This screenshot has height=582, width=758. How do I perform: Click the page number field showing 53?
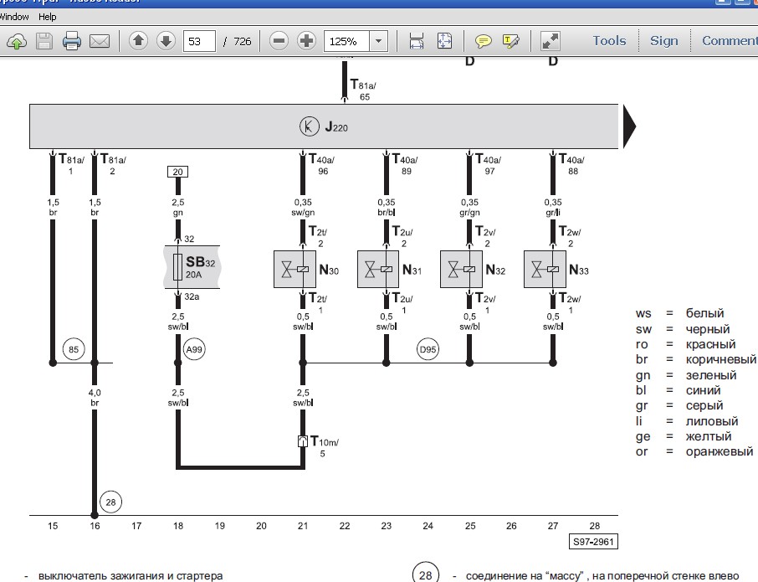click(x=199, y=41)
